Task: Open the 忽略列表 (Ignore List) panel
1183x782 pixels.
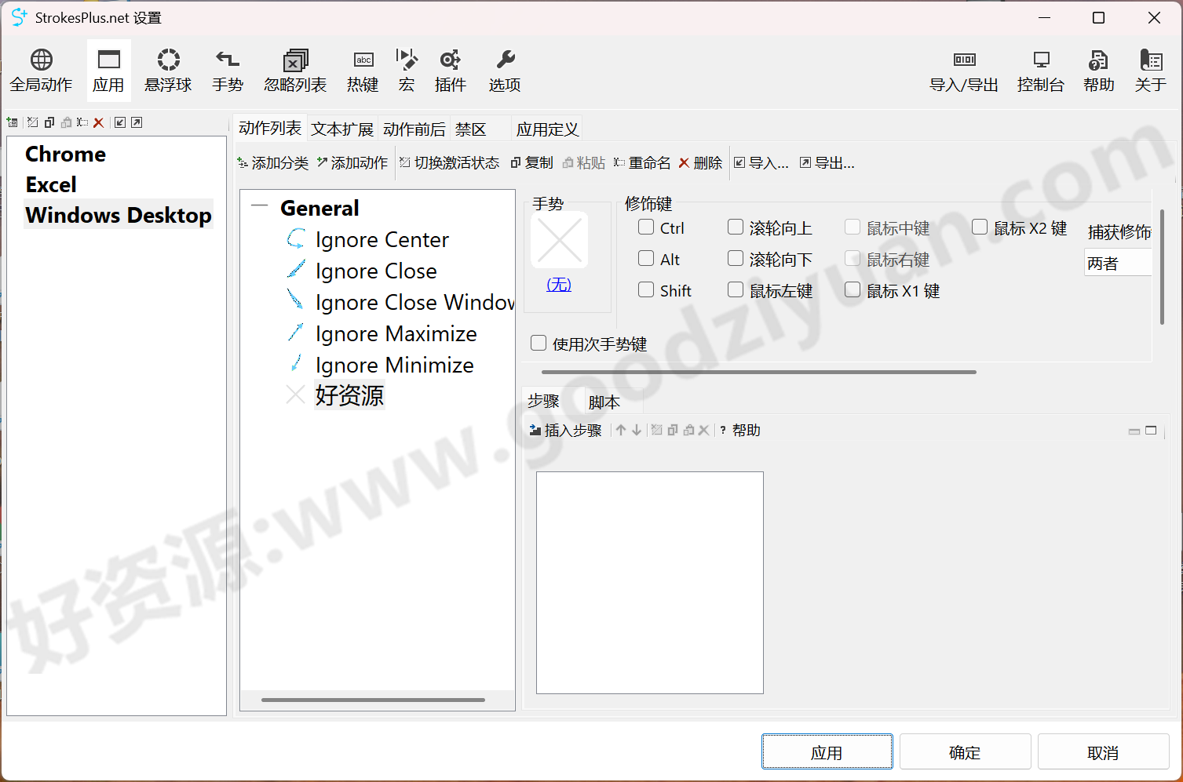Action: (294, 70)
